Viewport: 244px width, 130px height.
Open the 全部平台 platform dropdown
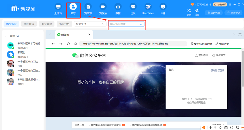point(90,24)
